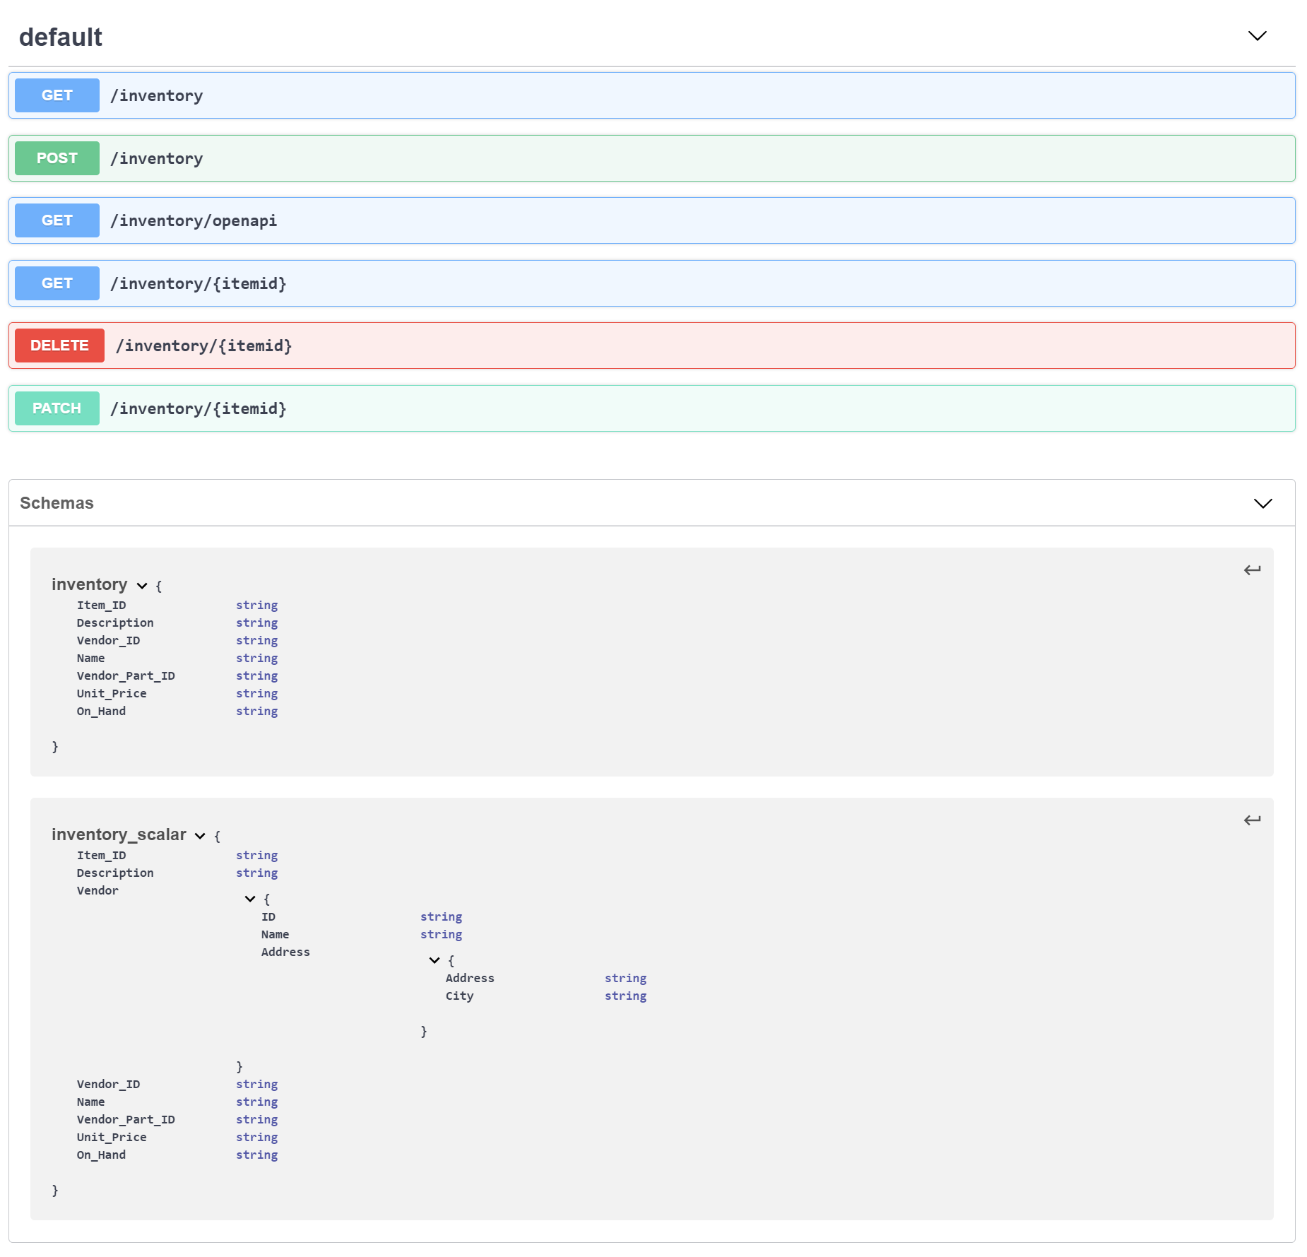The image size is (1307, 1257).
Task: Collapse the nested Address object under Vendor
Action: [434, 960]
